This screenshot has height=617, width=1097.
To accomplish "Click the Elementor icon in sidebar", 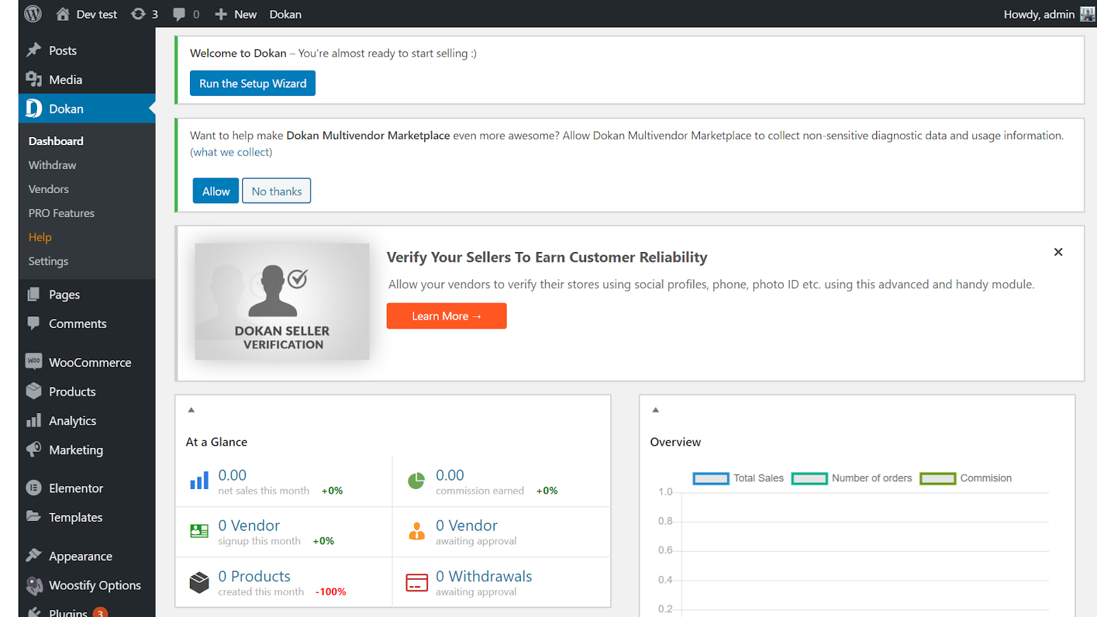I will (34, 488).
